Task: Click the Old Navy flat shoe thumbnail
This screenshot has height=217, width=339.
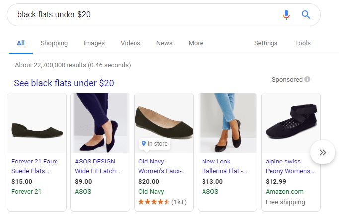Action: [x=164, y=123]
